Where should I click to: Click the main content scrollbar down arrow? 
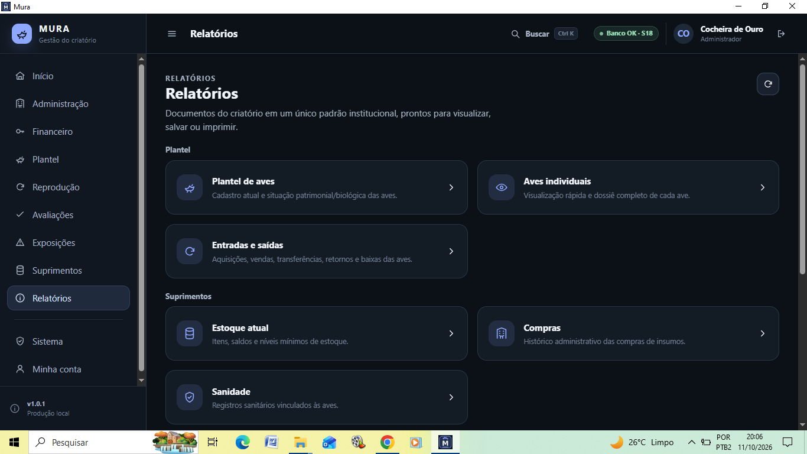pos(802,424)
